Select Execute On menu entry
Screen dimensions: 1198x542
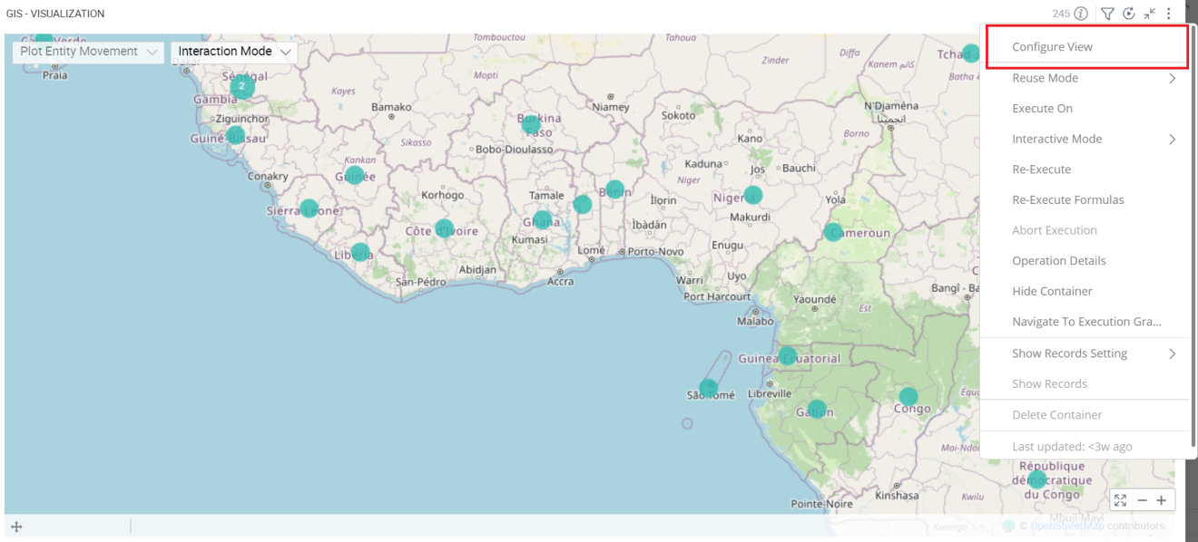click(1085, 108)
